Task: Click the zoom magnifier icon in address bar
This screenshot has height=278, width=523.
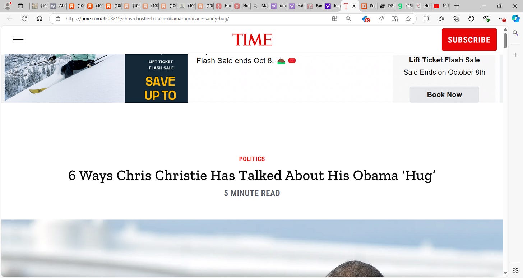Action: point(348,19)
